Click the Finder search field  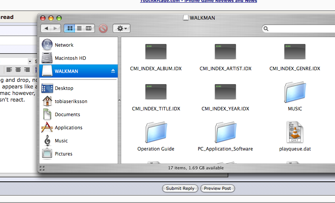299,29
